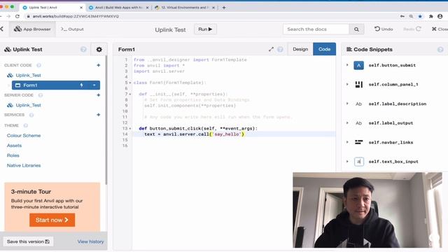The image size is (448, 252).
Task: Click the docs search magnifier button
Action: pyautogui.click(x=356, y=29)
